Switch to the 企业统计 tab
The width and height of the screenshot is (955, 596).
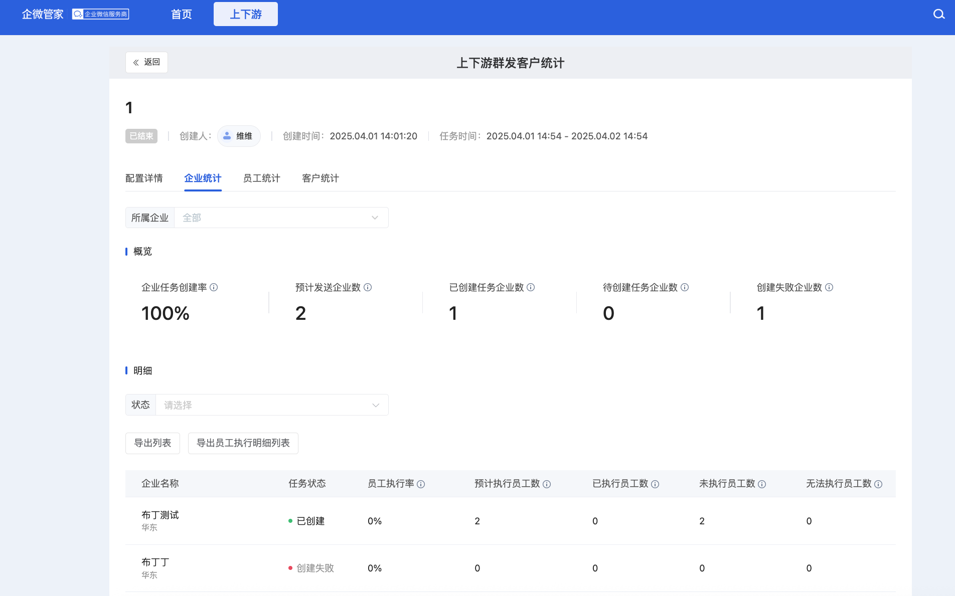click(x=203, y=178)
